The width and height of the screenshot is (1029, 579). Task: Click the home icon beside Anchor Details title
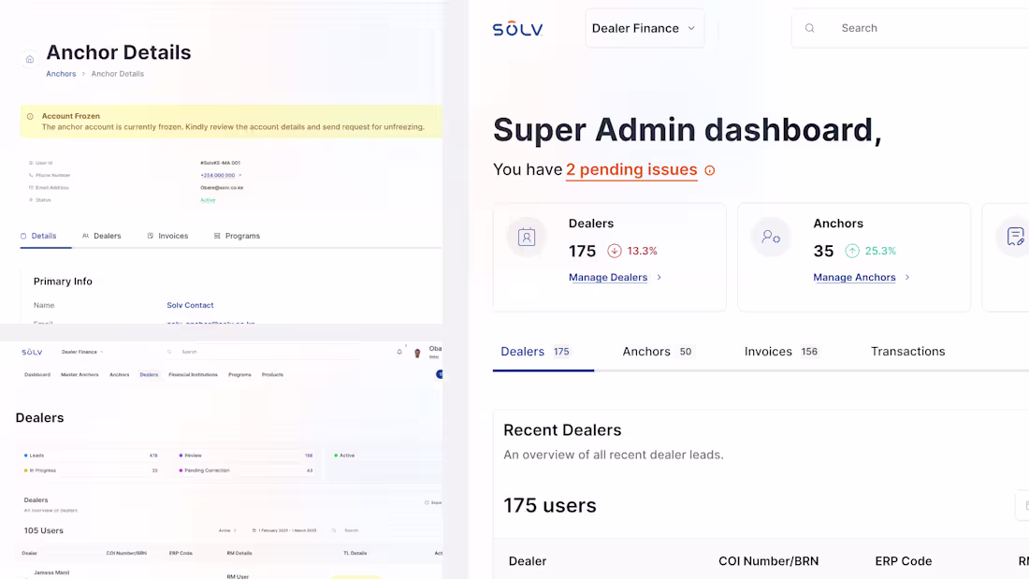point(30,60)
